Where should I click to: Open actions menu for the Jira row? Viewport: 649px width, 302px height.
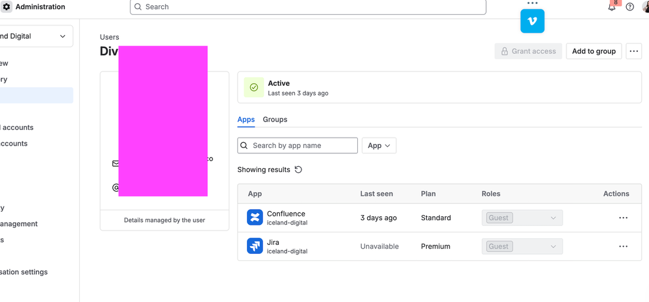pos(623,247)
